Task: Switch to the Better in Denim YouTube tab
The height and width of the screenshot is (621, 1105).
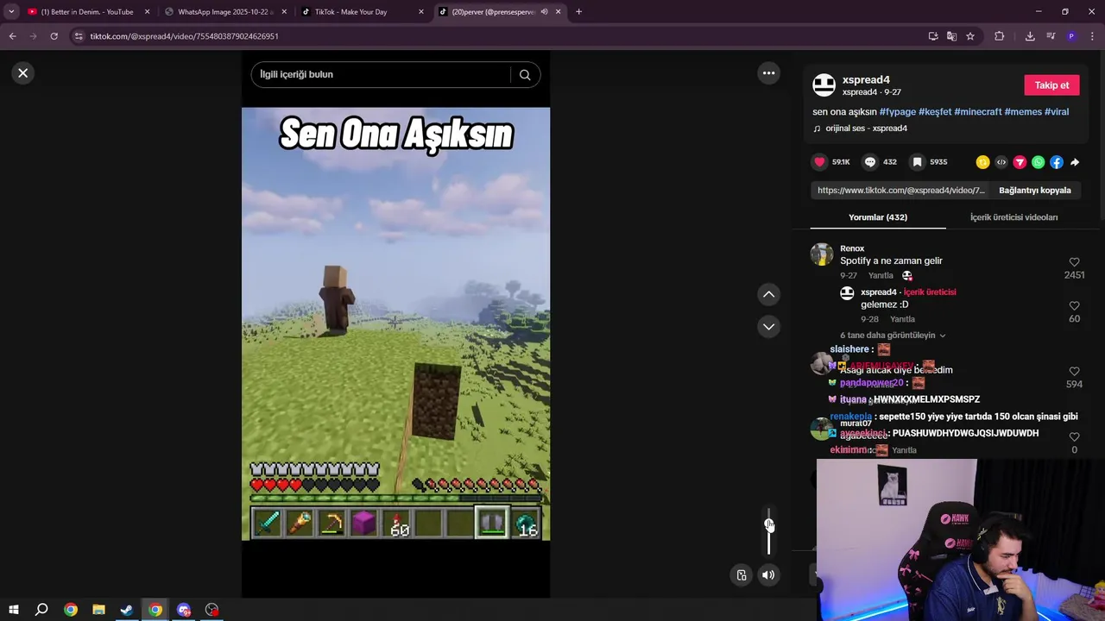Action: coord(86,12)
